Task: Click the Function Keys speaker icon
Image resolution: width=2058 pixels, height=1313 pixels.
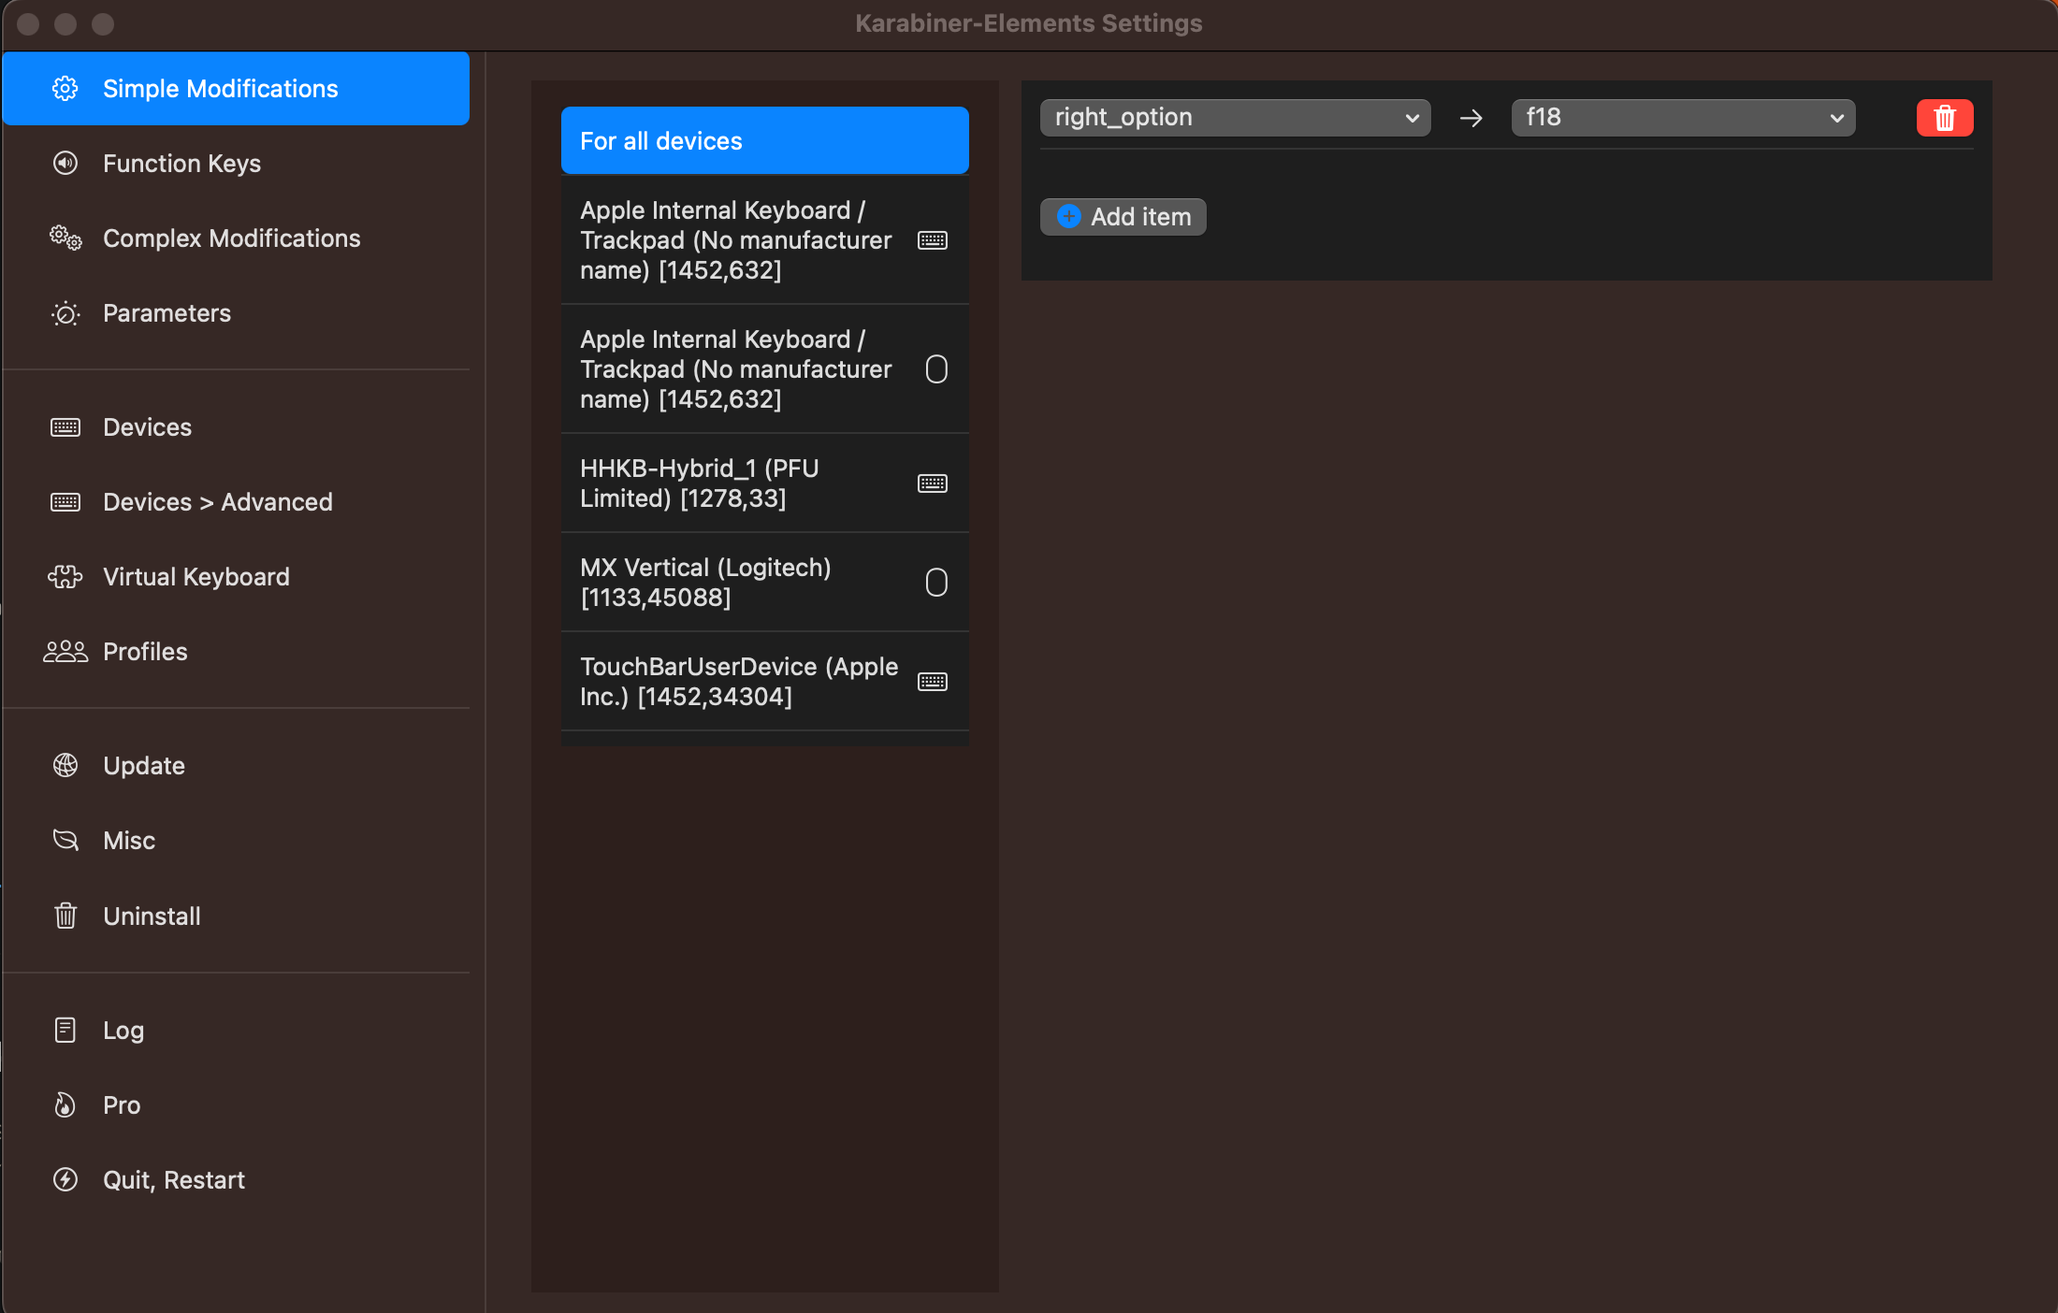Action: 65,164
